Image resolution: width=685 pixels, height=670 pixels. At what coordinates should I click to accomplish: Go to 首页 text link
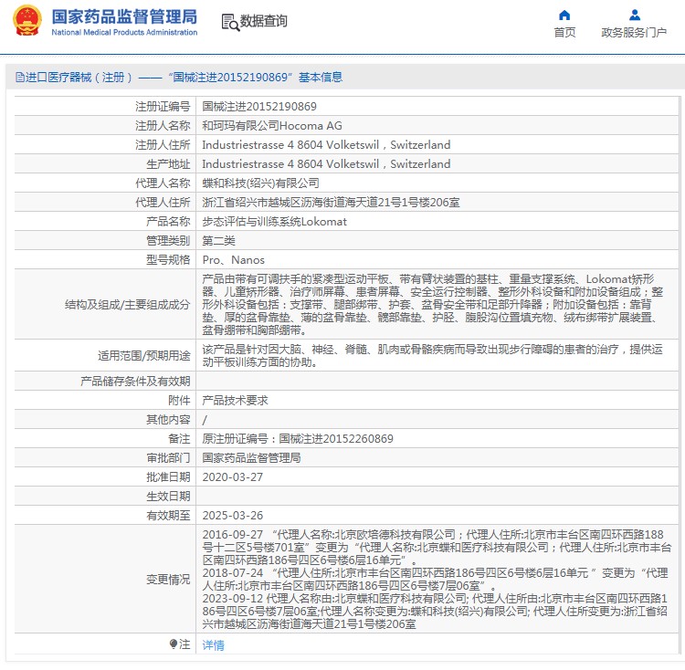pos(564,32)
